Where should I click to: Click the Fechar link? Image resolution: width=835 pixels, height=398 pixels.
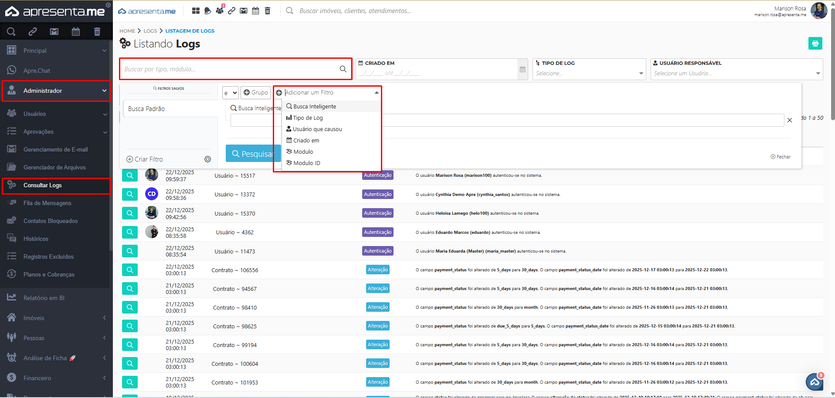(781, 157)
